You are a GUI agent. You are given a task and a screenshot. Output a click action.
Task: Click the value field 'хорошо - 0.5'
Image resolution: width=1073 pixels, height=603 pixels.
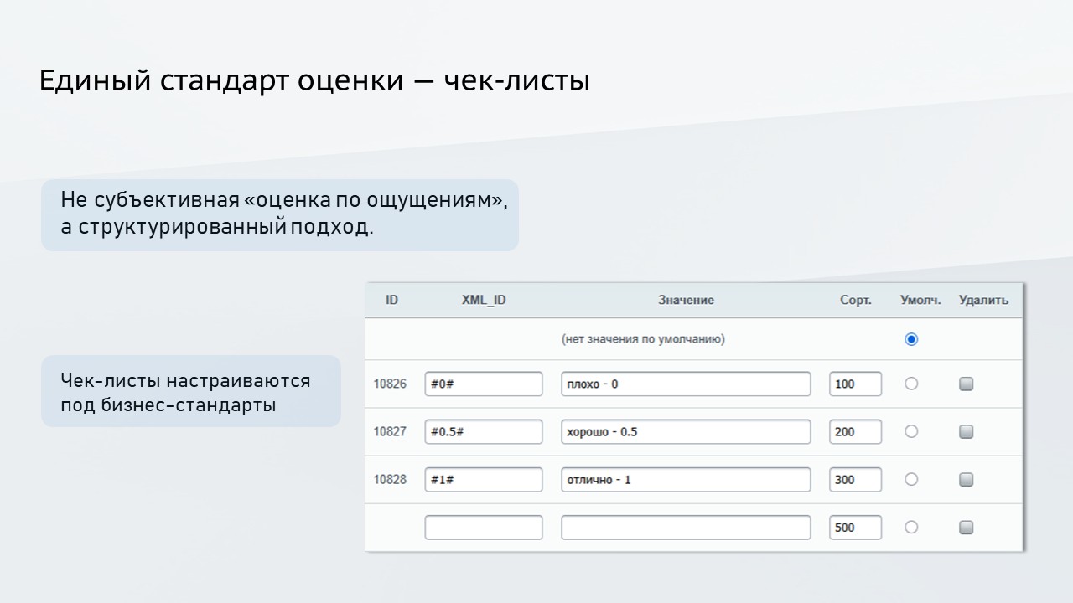[x=686, y=431]
